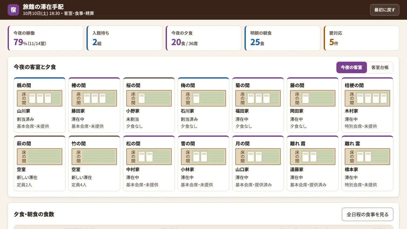Select the 明朝の朝食 summary card
The image size is (407, 229).
(282, 38)
